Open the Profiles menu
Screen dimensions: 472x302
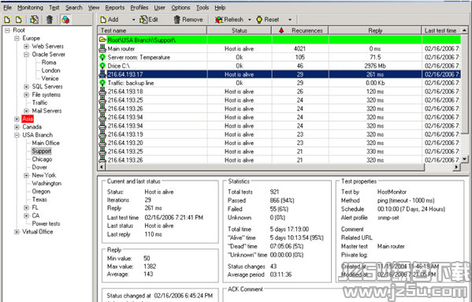click(x=139, y=8)
